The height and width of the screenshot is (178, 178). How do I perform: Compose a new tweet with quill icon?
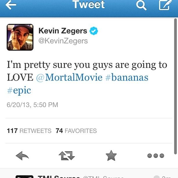(x=165, y=5)
